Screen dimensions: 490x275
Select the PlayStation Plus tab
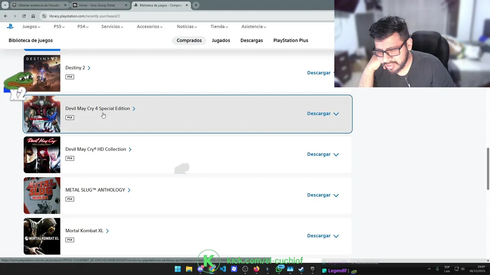pos(291,40)
